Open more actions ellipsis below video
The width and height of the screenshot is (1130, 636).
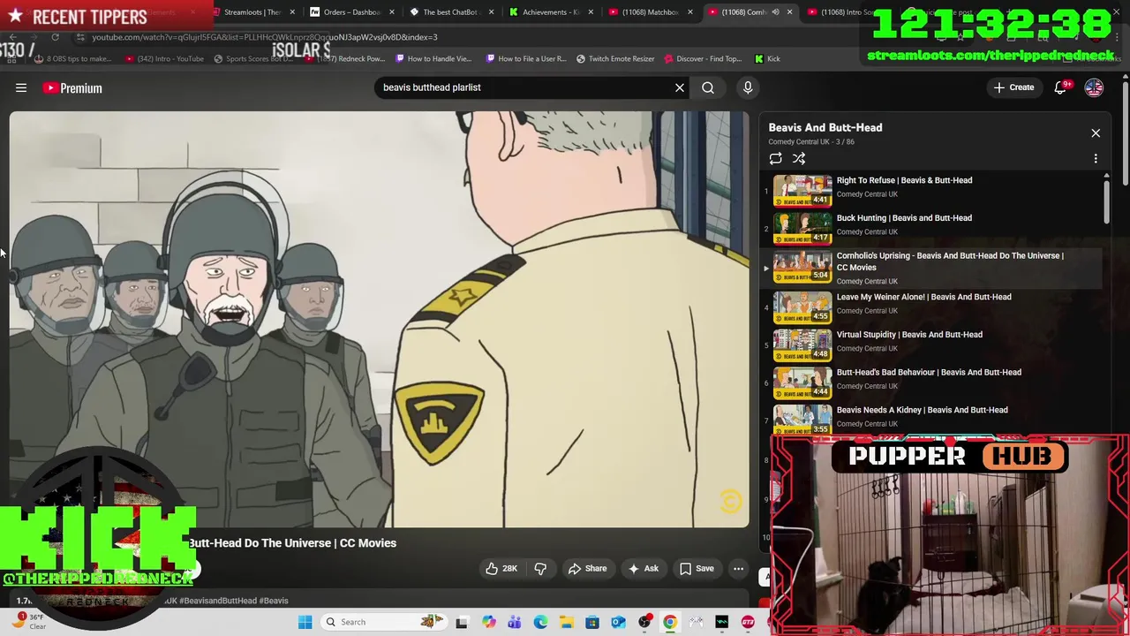(x=738, y=569)
